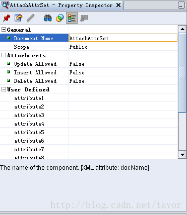
Task: Click the green marker beside Delete Allowed
Action: (x=9, y=80)
